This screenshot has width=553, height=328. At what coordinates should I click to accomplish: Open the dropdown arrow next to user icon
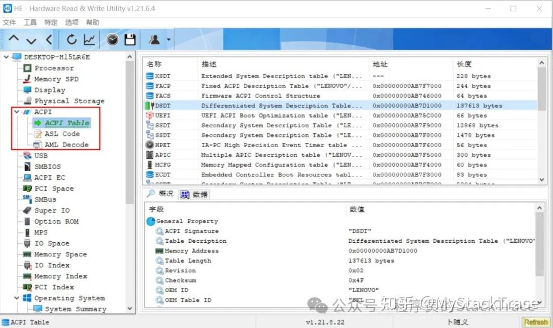tap(168, 39)
